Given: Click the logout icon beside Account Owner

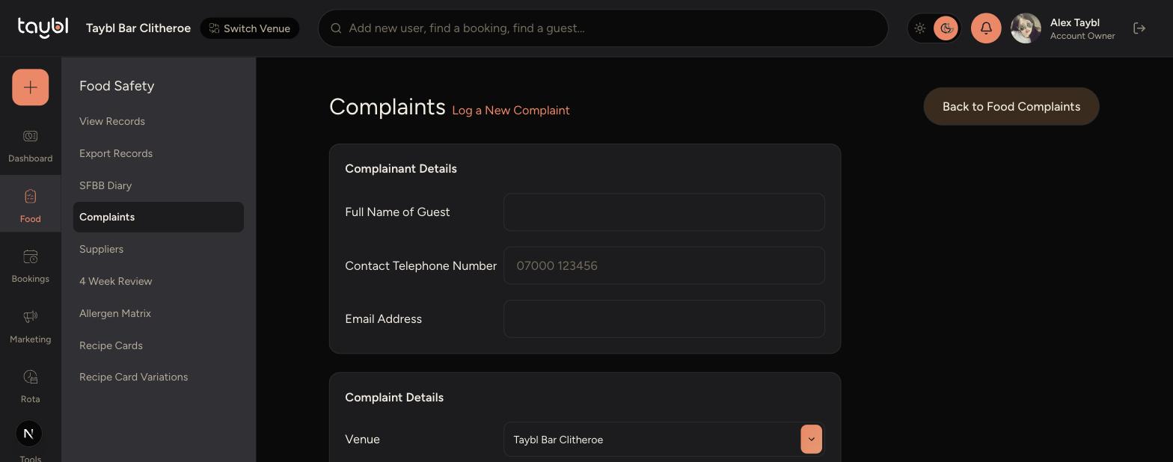Looking at the screenshot, I should 1139,28.
